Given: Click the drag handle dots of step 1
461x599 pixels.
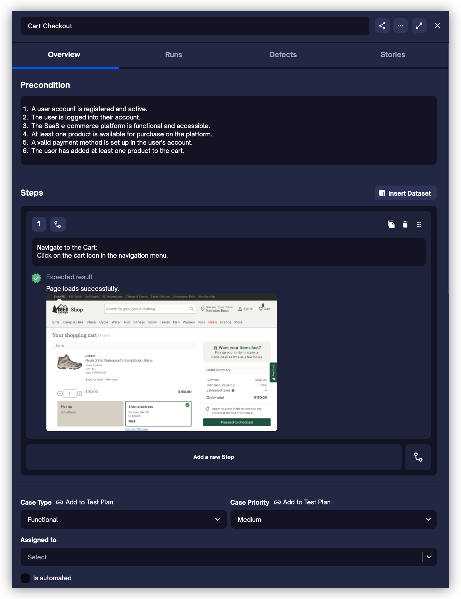Looking at the screenshot, I should pyautogui.click(x=419, y=225).
